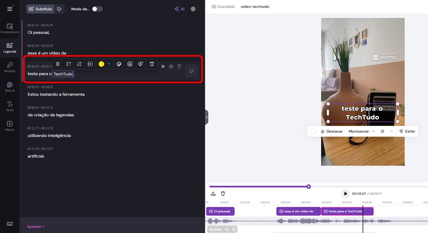Viewport: 428px width, 233px height.
Task: Edit the TechTudo word field
Action: (x=63, y=74)
